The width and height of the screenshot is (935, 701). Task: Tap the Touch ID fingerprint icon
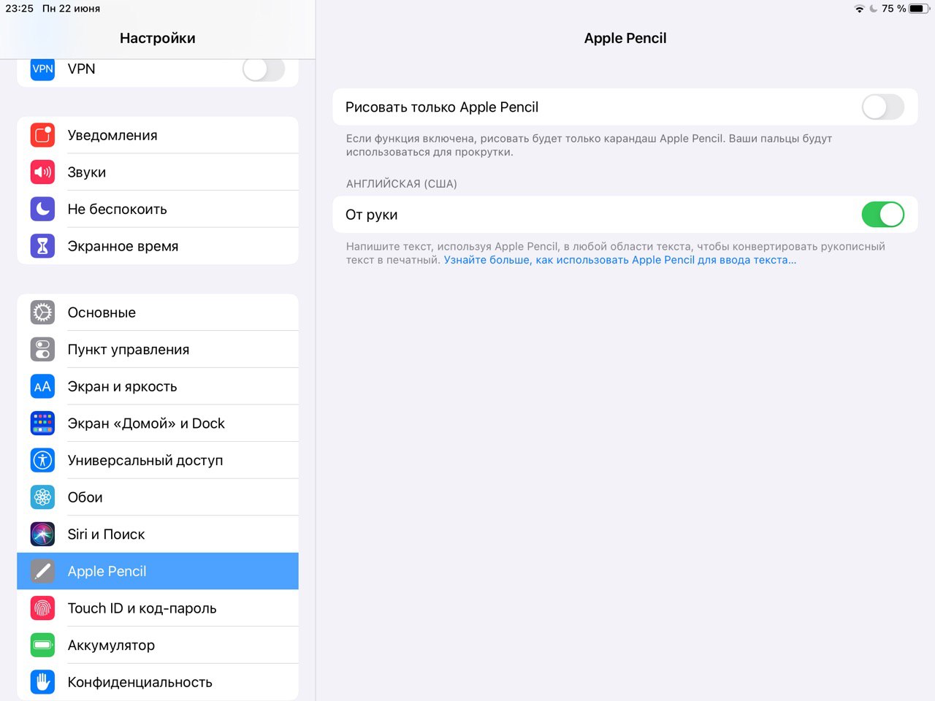click(x=42, y=608)
